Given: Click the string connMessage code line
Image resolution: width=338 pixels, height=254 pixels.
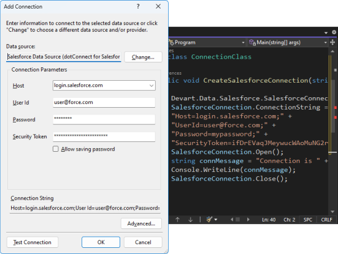Looking at the screenshot, I should point(250,161).
